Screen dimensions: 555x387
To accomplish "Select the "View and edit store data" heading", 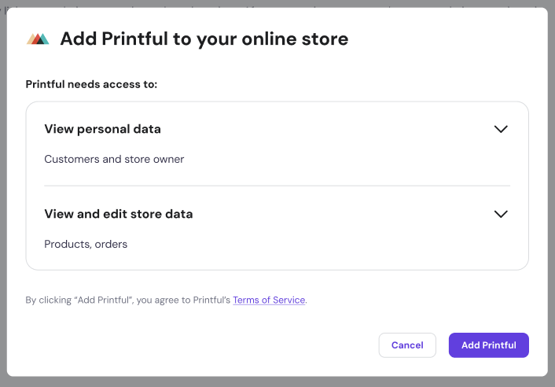I will click(x=118, y=214).
